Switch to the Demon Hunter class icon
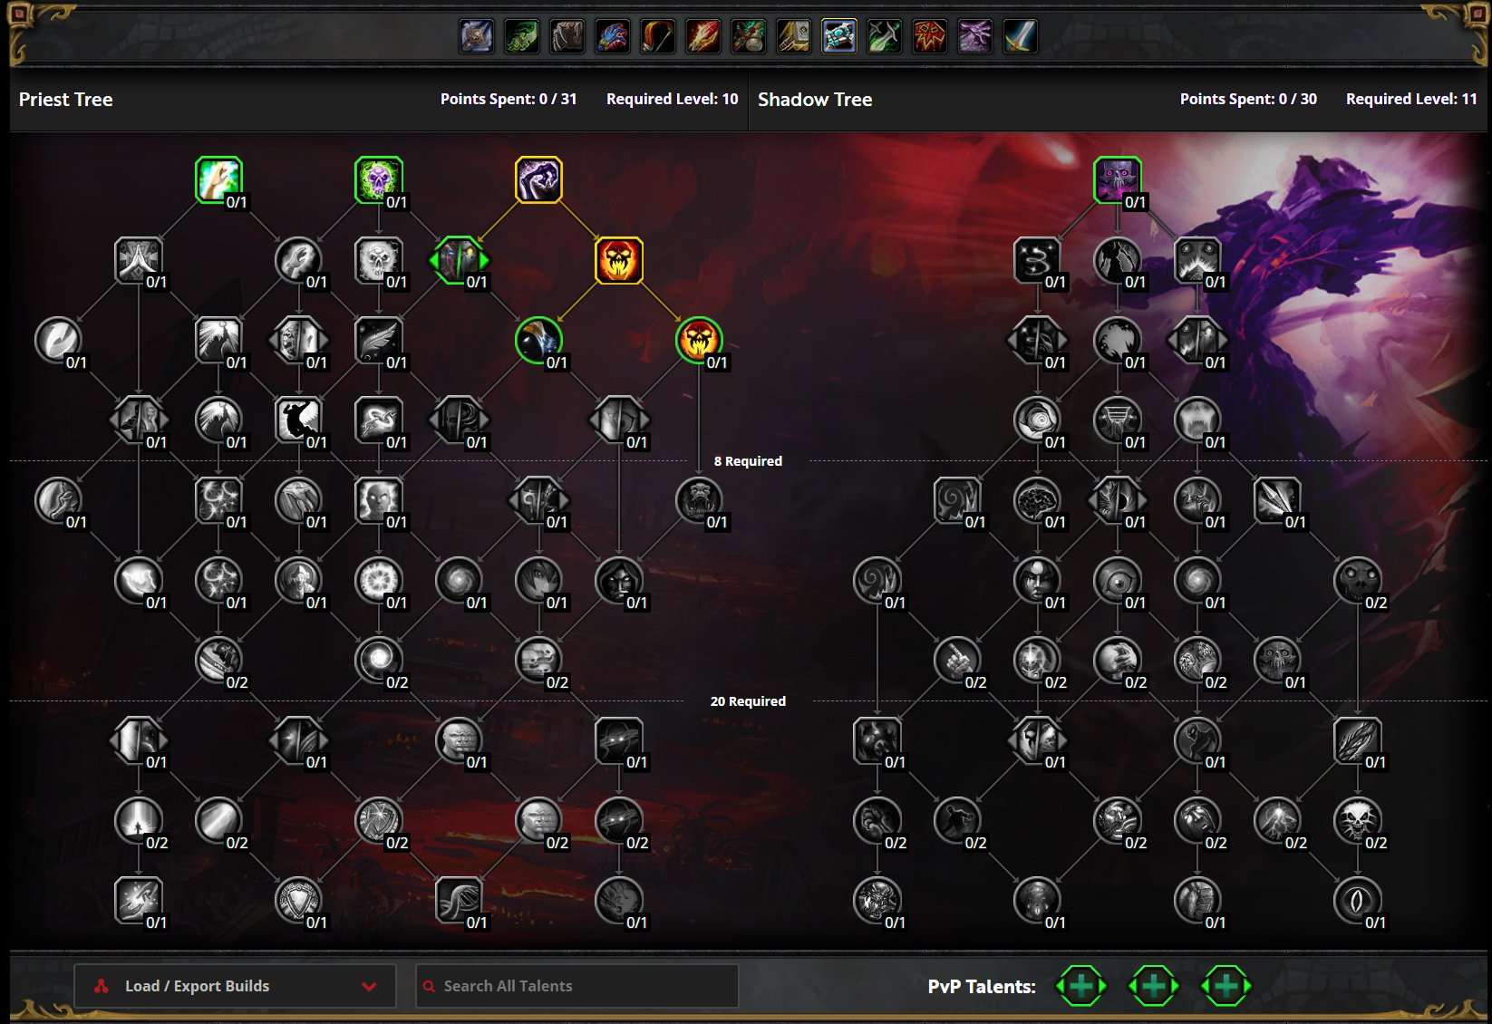The image size is (1492, 1024). (x=522, y=37)
